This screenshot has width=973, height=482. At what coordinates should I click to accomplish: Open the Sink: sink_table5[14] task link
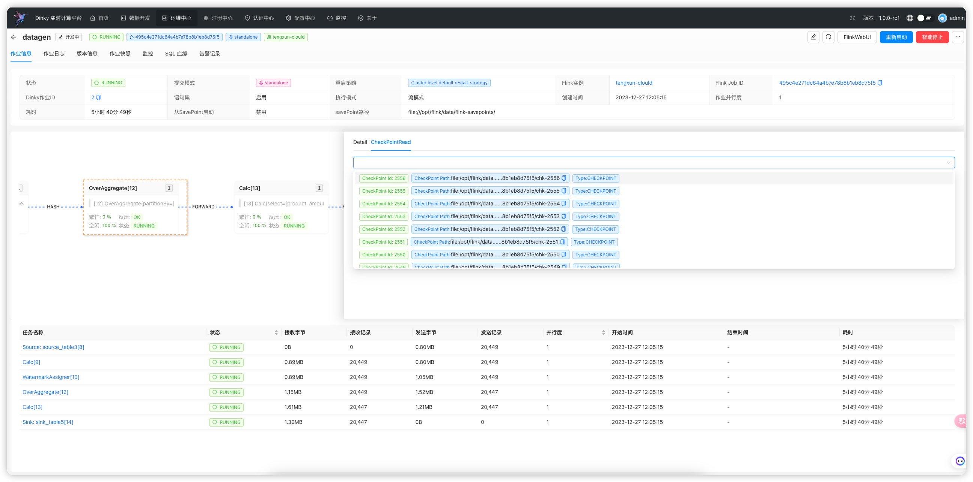[48, 422]
